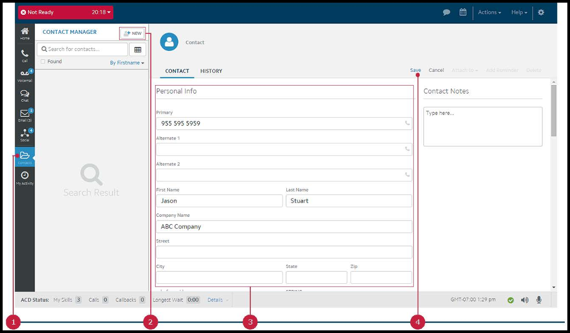Image resolution: width=570 pixels, height=333 pixels.
Task: Expand the By Firstname sort dropdown
Action: pos(127,63)
